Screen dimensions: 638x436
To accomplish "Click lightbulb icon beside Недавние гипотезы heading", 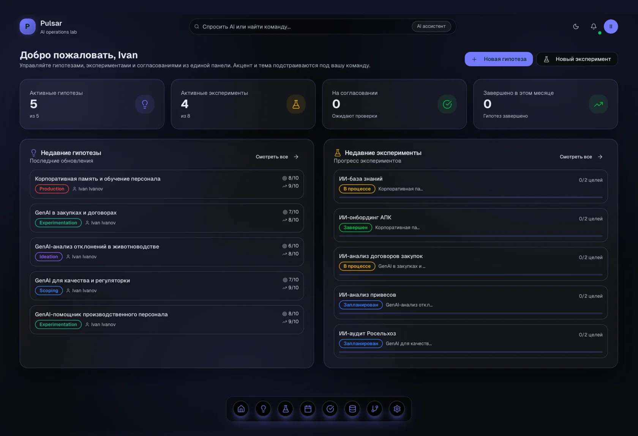I will (x=33, y=153).
